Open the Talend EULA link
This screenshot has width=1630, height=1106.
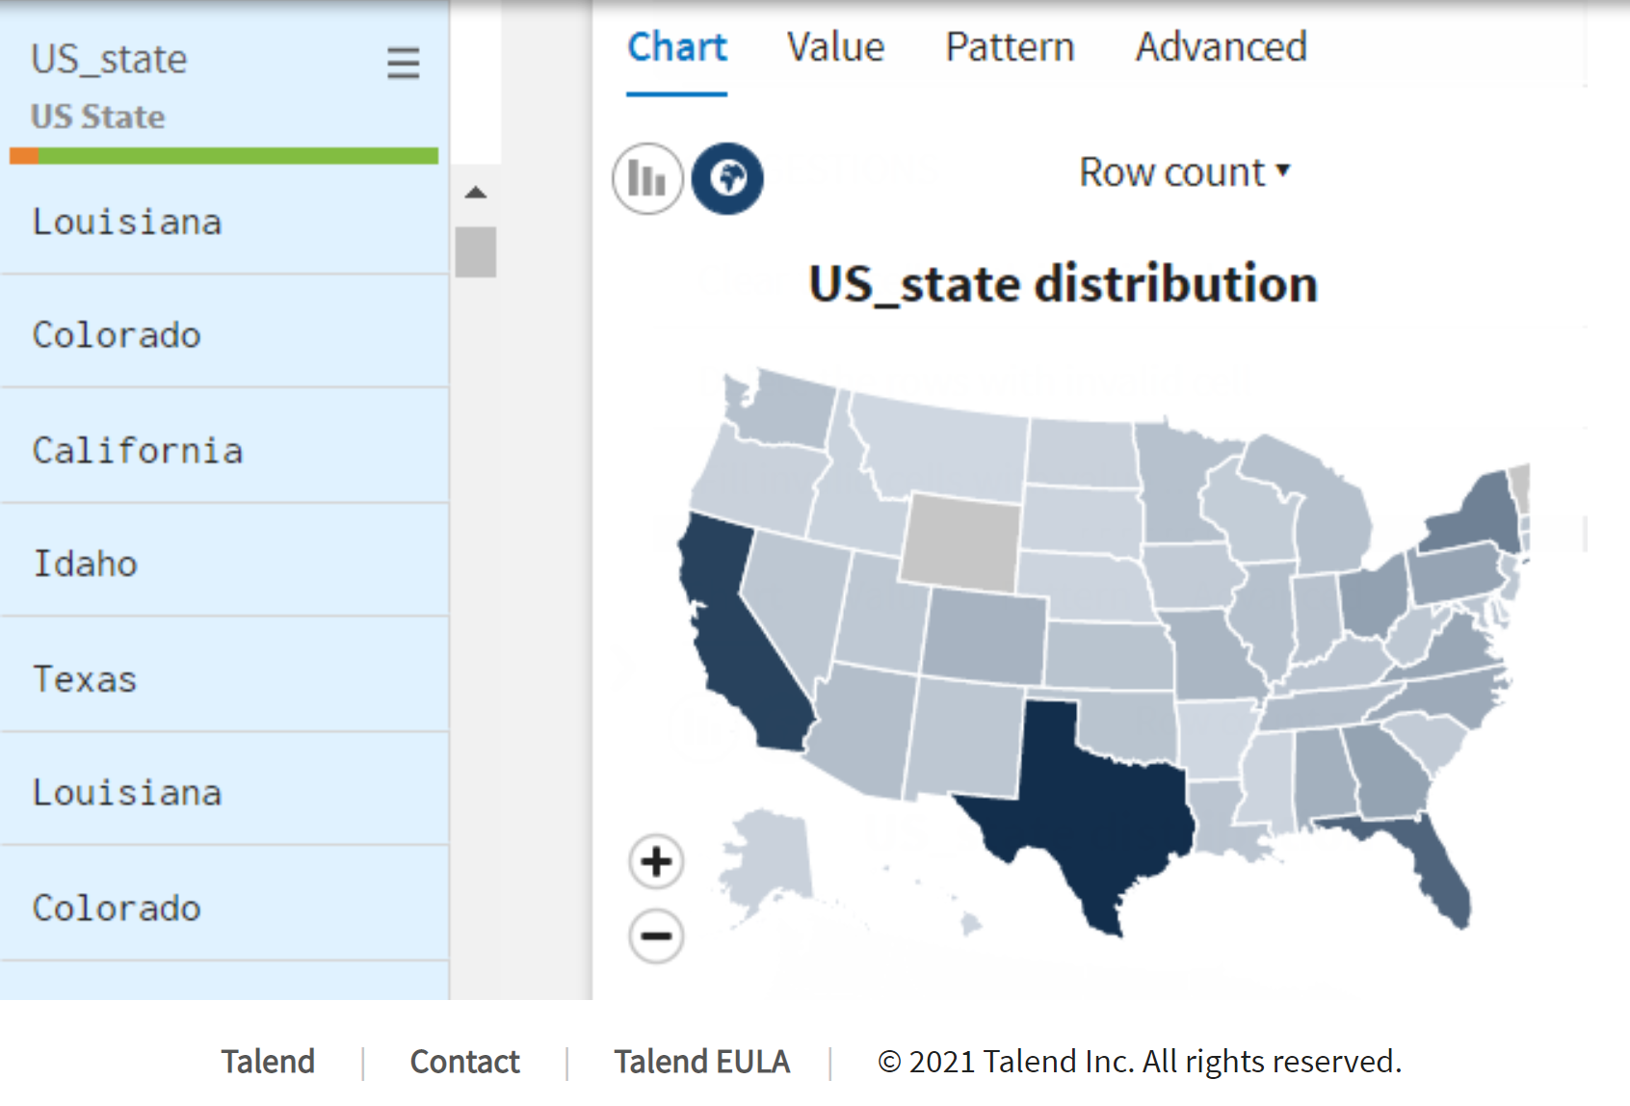[x=701, y=1061]
